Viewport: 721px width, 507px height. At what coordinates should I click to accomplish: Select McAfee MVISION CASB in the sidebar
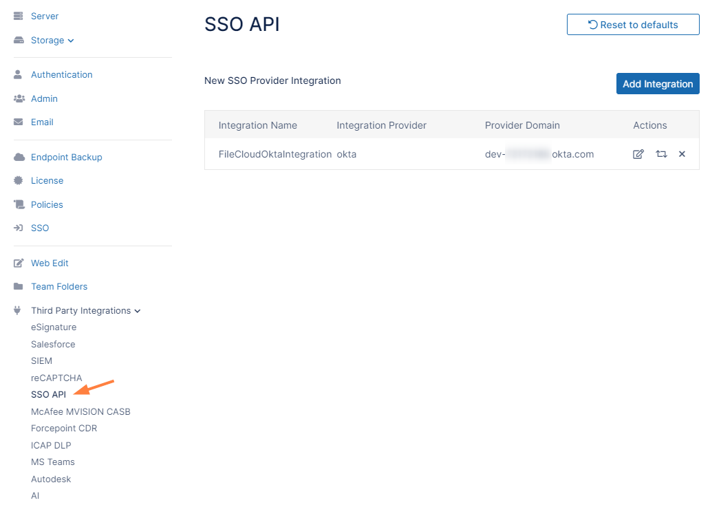tap(80, 411)
